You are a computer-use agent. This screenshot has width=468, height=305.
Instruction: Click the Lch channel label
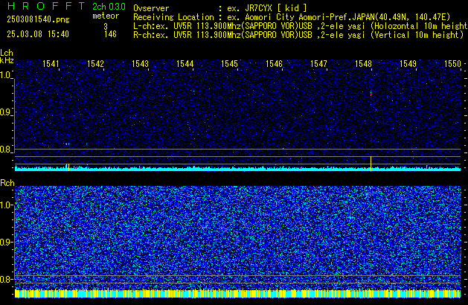pyautogui.click(x=7, y=53)
